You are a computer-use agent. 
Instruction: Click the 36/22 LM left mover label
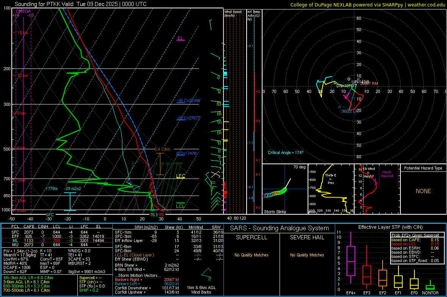pyautogui.click(x=350, y=111)
